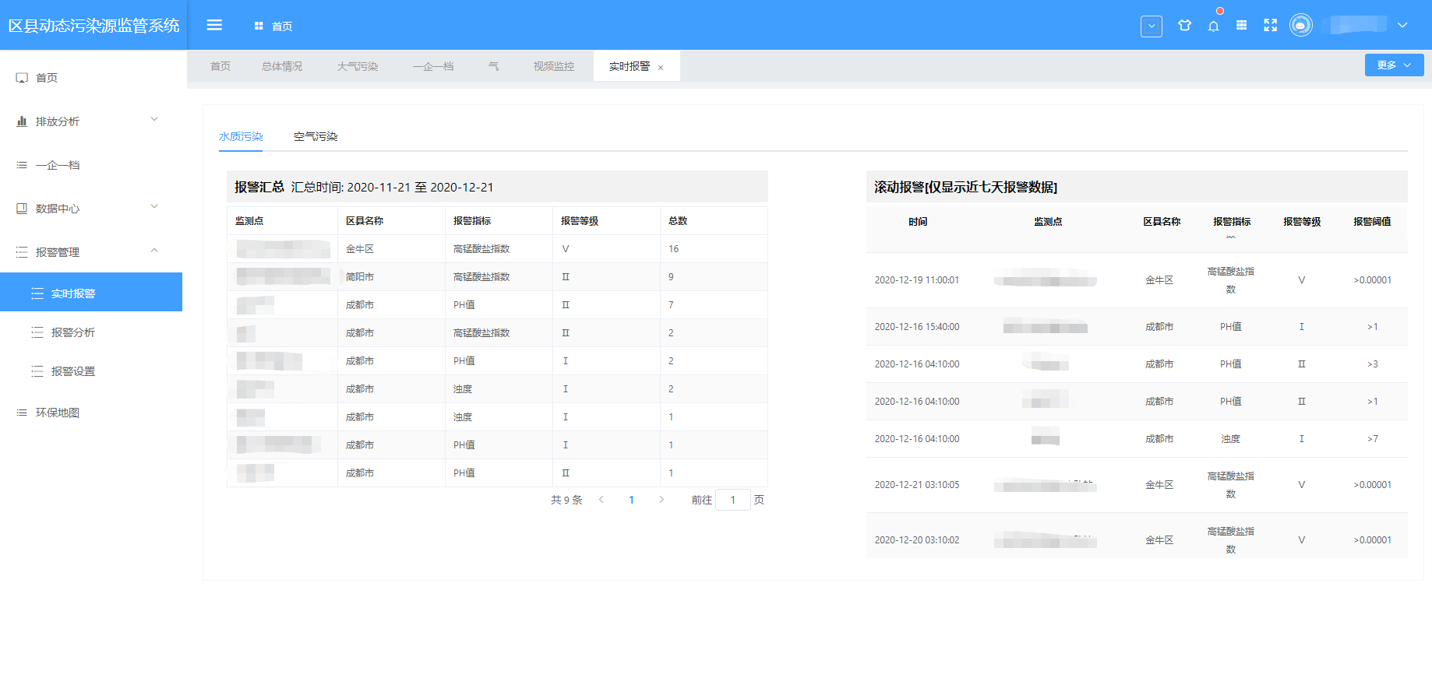Click the 共 9 条 total count
Screen dimensions: 1432x678
[x=566, y=500]
